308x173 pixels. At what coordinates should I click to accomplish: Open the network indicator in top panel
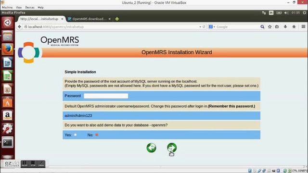pyautogui.click(x=264, y=13)
